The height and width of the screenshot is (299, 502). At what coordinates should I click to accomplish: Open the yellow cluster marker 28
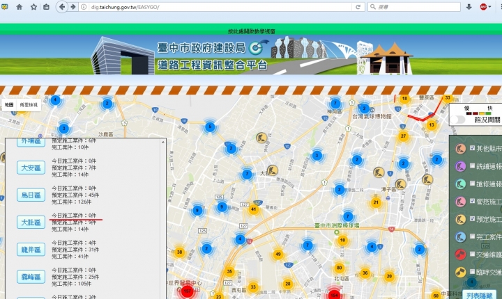pos(287,284)
